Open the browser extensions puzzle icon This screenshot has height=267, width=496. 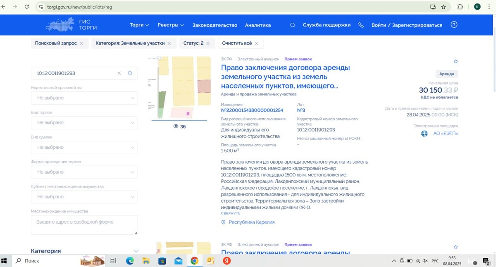coord(460,7)
